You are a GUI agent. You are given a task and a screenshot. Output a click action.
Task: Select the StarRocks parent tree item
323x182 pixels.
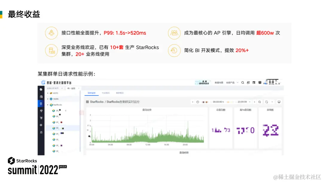pyautogui.click(x=57, y=105)
